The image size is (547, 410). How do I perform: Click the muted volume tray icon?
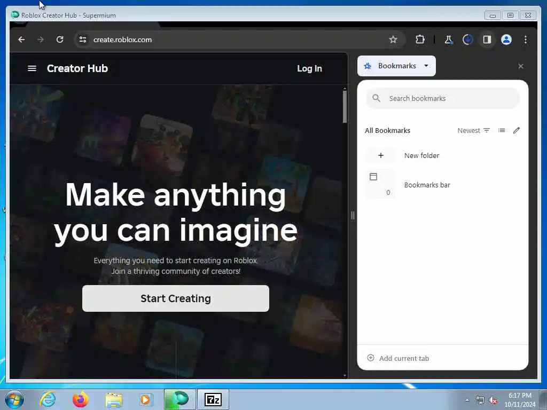coord(493,400)
